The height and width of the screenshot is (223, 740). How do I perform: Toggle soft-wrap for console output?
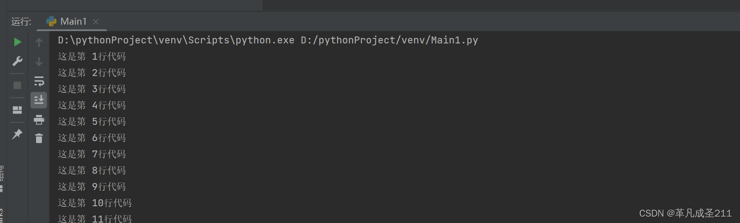click(x=39, y=81)
